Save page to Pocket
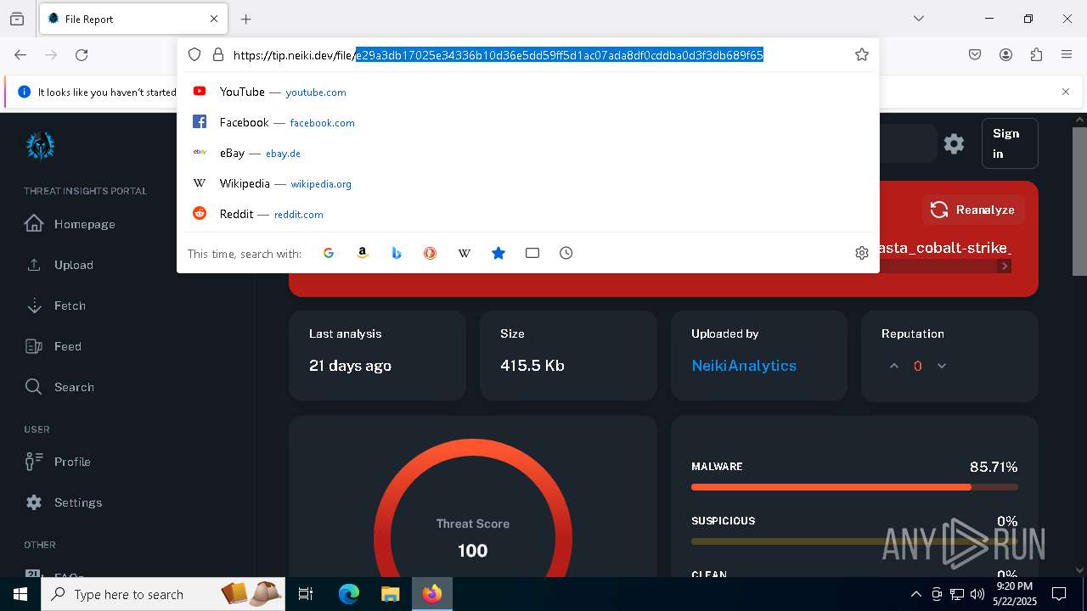The width and height of the screenshot is (1087, 611). click(x=975, y=54)
